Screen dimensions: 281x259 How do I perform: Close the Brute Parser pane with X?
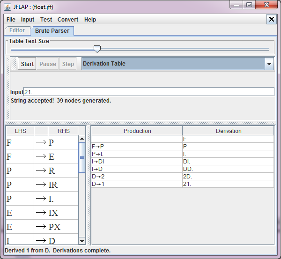pos(272,19)
